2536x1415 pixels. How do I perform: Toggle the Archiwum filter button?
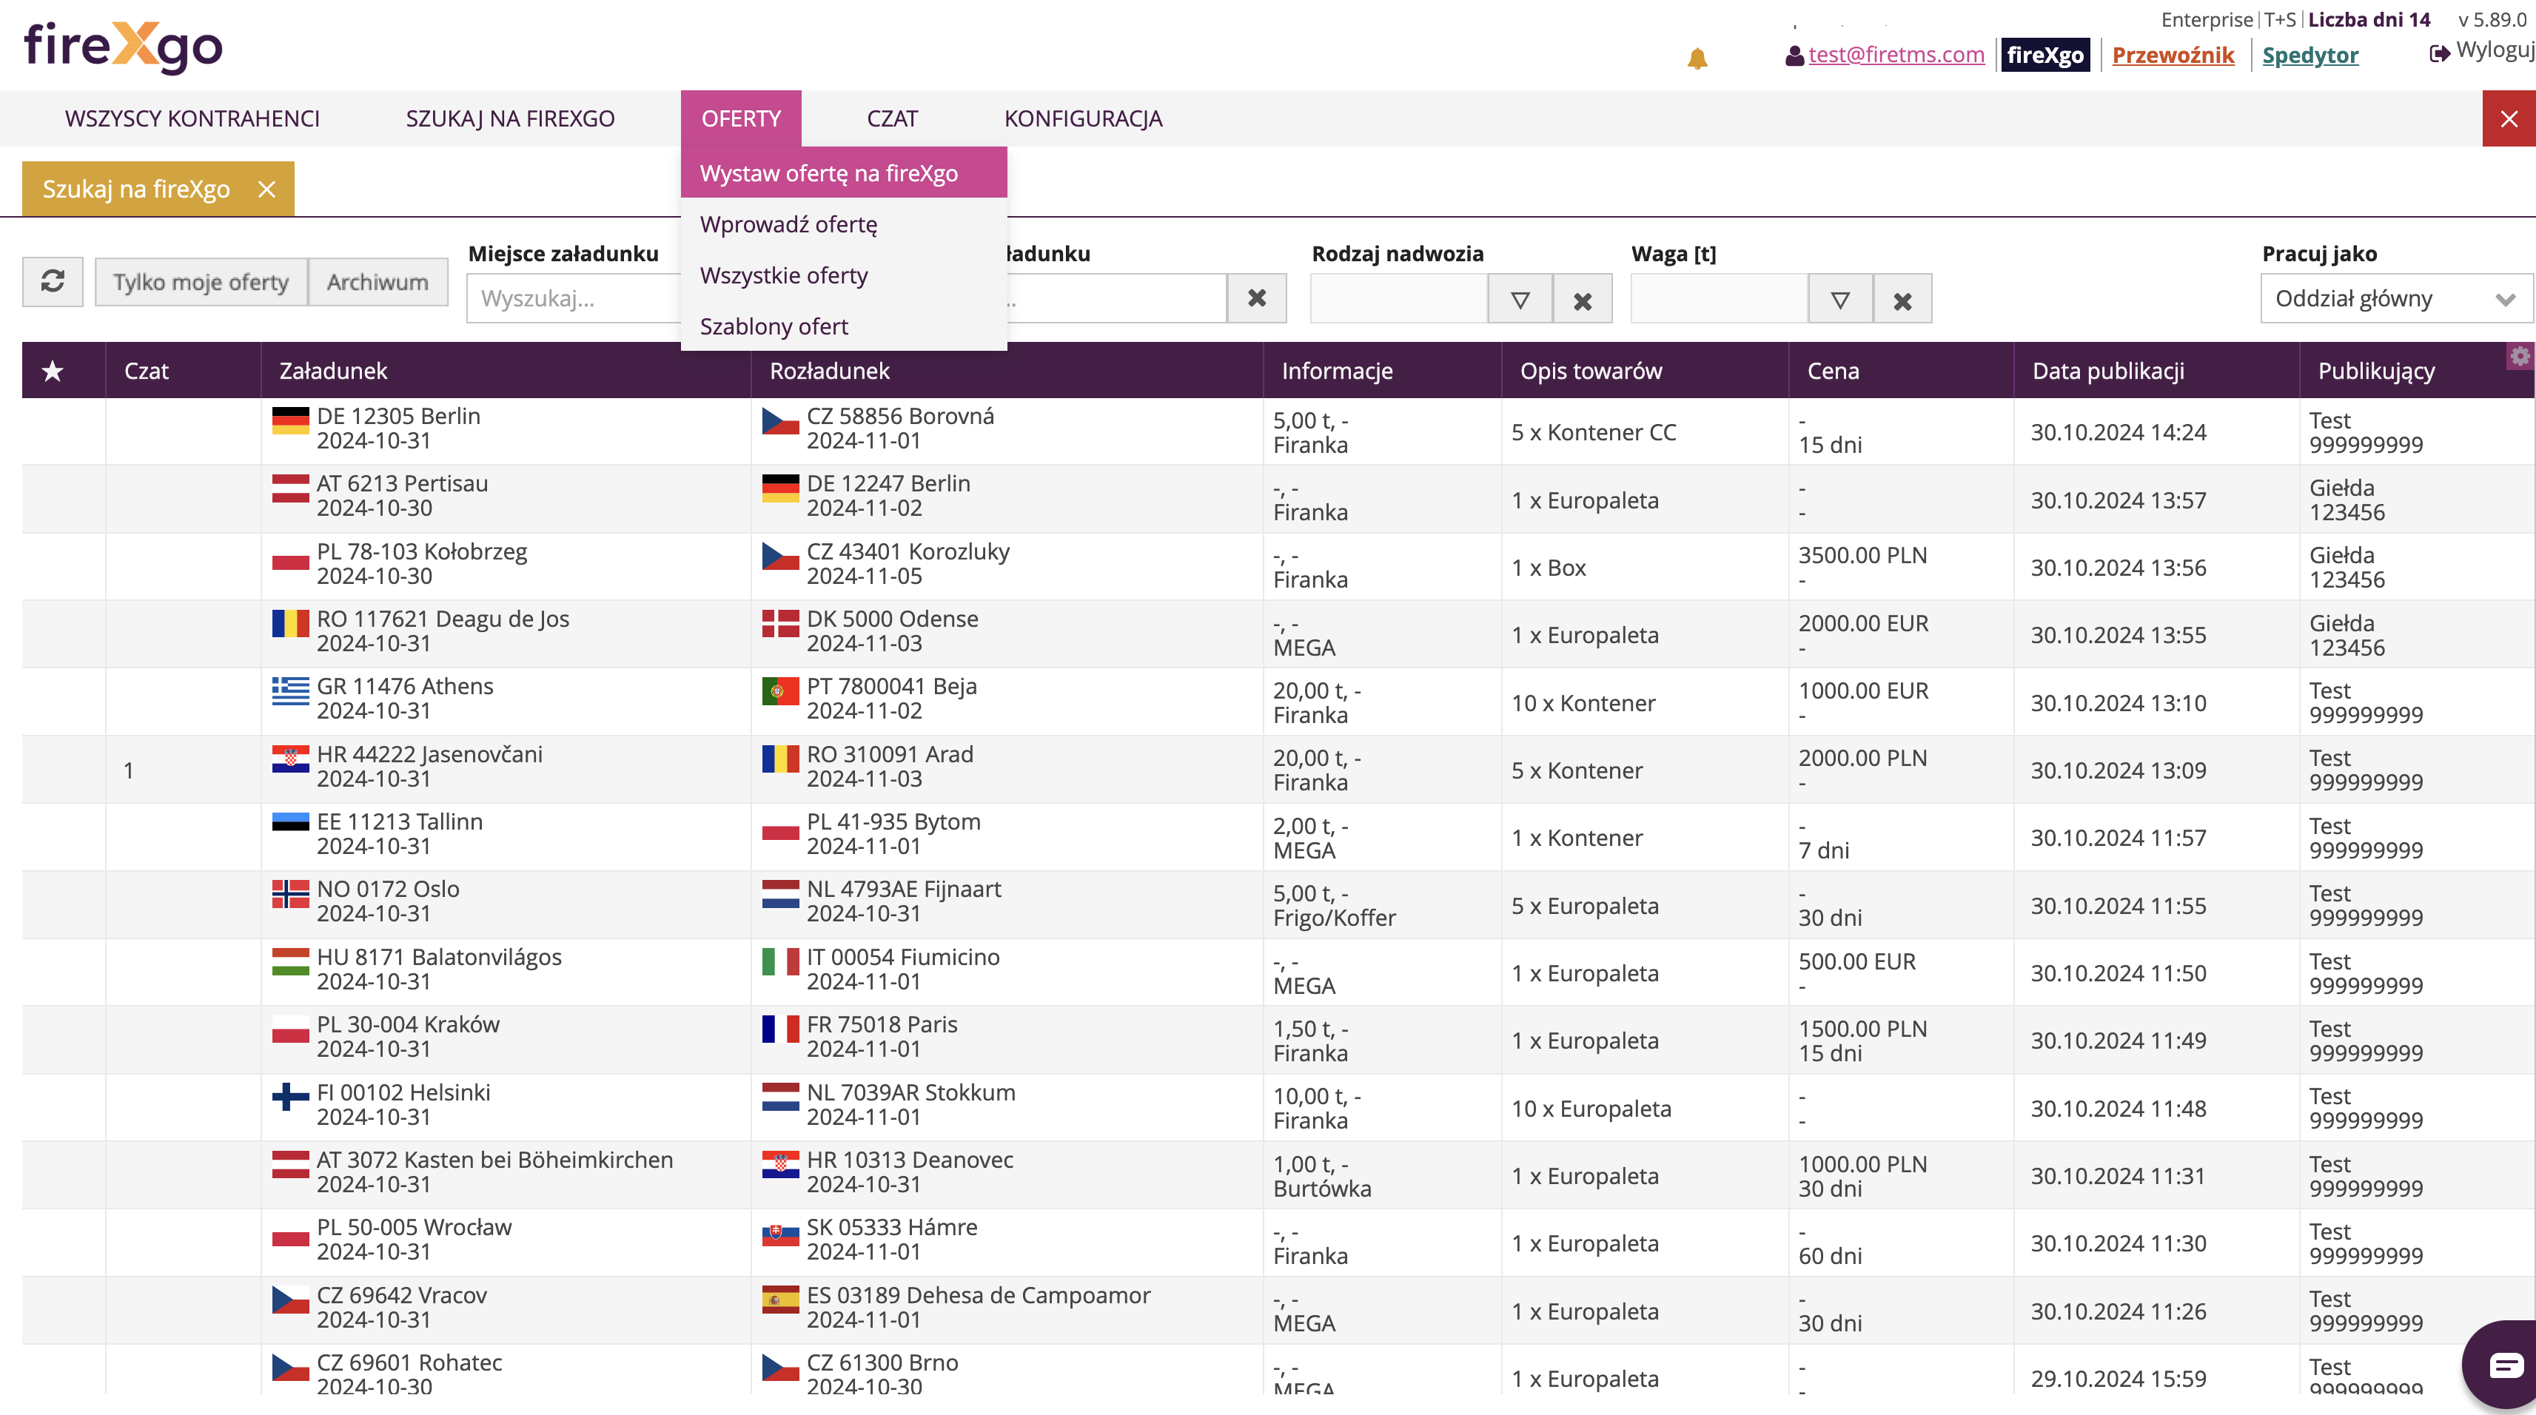(x=377, y=283)
